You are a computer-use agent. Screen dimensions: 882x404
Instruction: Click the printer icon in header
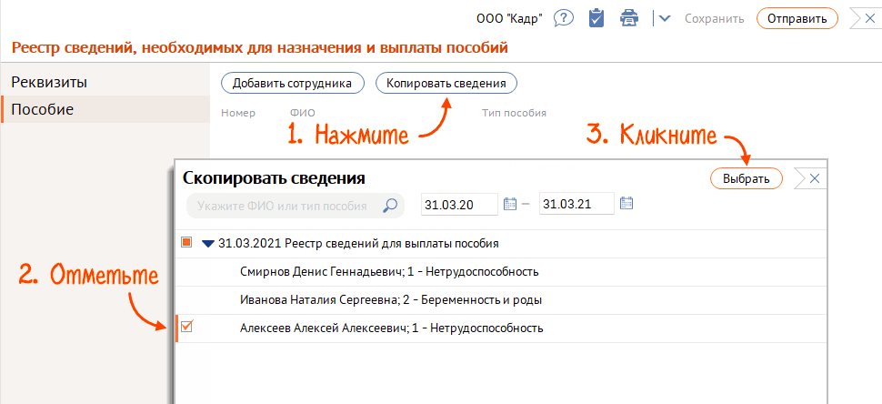point(628,18)
